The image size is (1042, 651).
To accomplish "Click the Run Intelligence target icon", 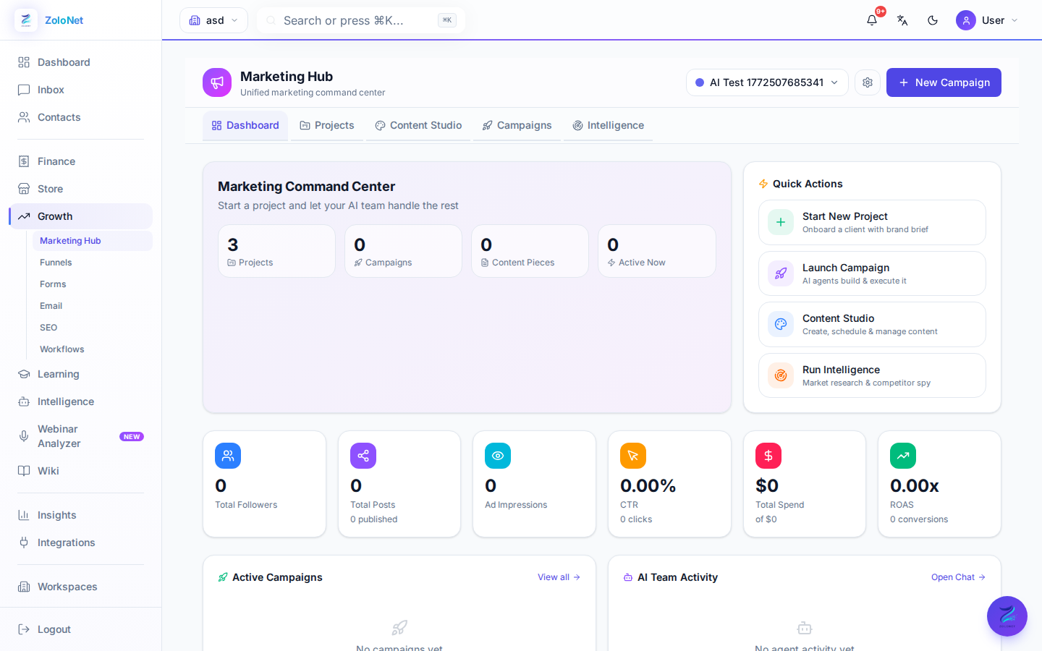I will (781, 375).
